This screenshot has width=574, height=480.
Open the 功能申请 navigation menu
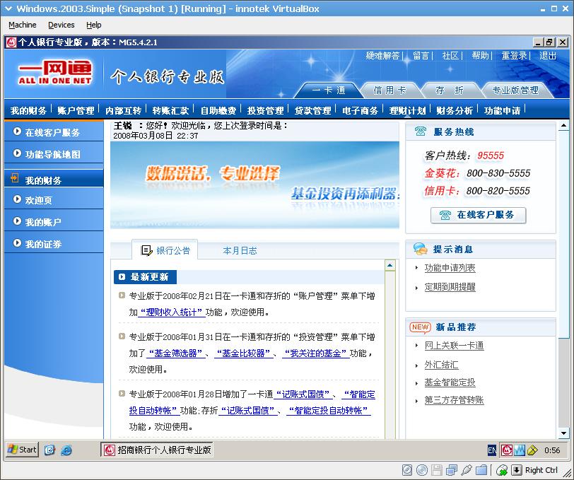click(502, 110)
